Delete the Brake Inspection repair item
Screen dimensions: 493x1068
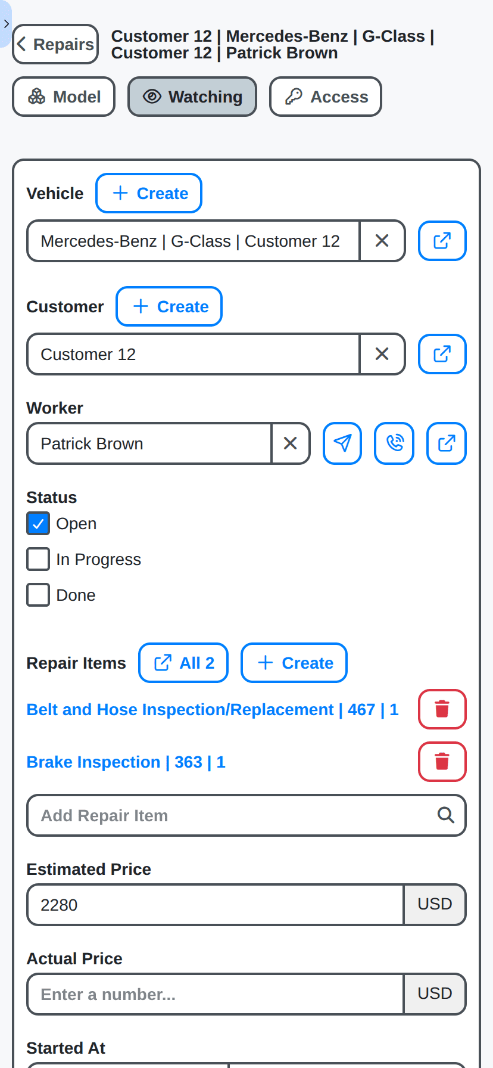click(442, 762)
